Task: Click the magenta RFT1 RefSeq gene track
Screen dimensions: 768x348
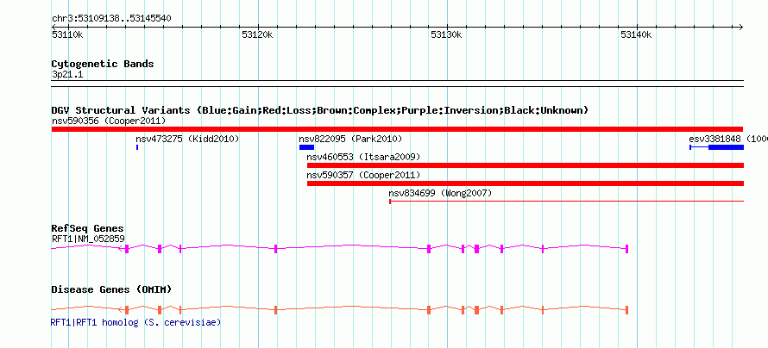Action: 339,248
